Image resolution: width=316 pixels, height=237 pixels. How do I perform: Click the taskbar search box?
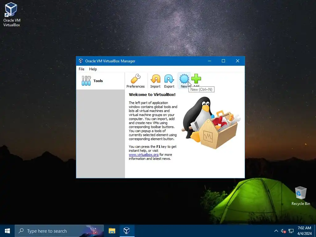pos(59,231)
